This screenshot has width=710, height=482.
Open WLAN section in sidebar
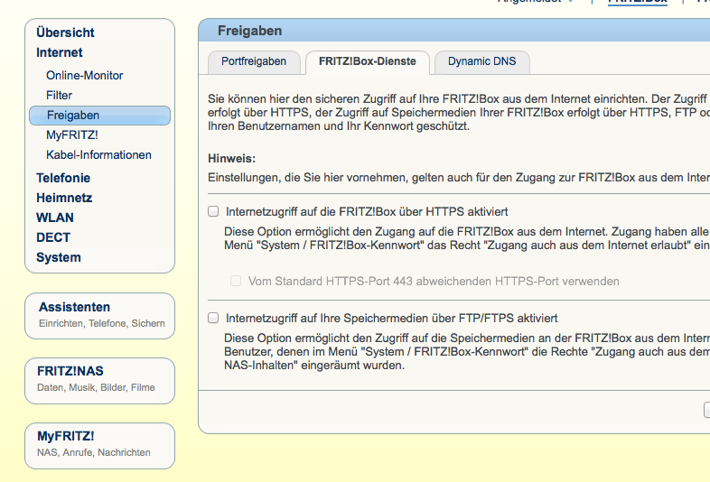[55, 218]
